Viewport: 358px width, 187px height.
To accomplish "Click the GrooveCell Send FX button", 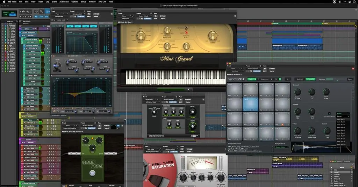I will pyautogui.click(x=310, y=79).
